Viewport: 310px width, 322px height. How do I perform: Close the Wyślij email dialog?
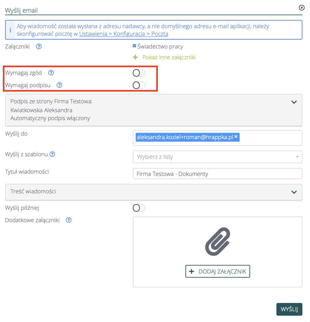coord(302,8)
